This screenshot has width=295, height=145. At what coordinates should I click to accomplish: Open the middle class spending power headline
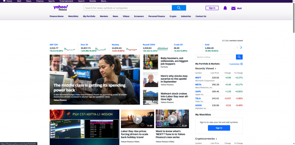[89, 88]
